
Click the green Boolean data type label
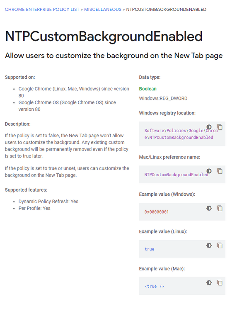coord(148,89)
